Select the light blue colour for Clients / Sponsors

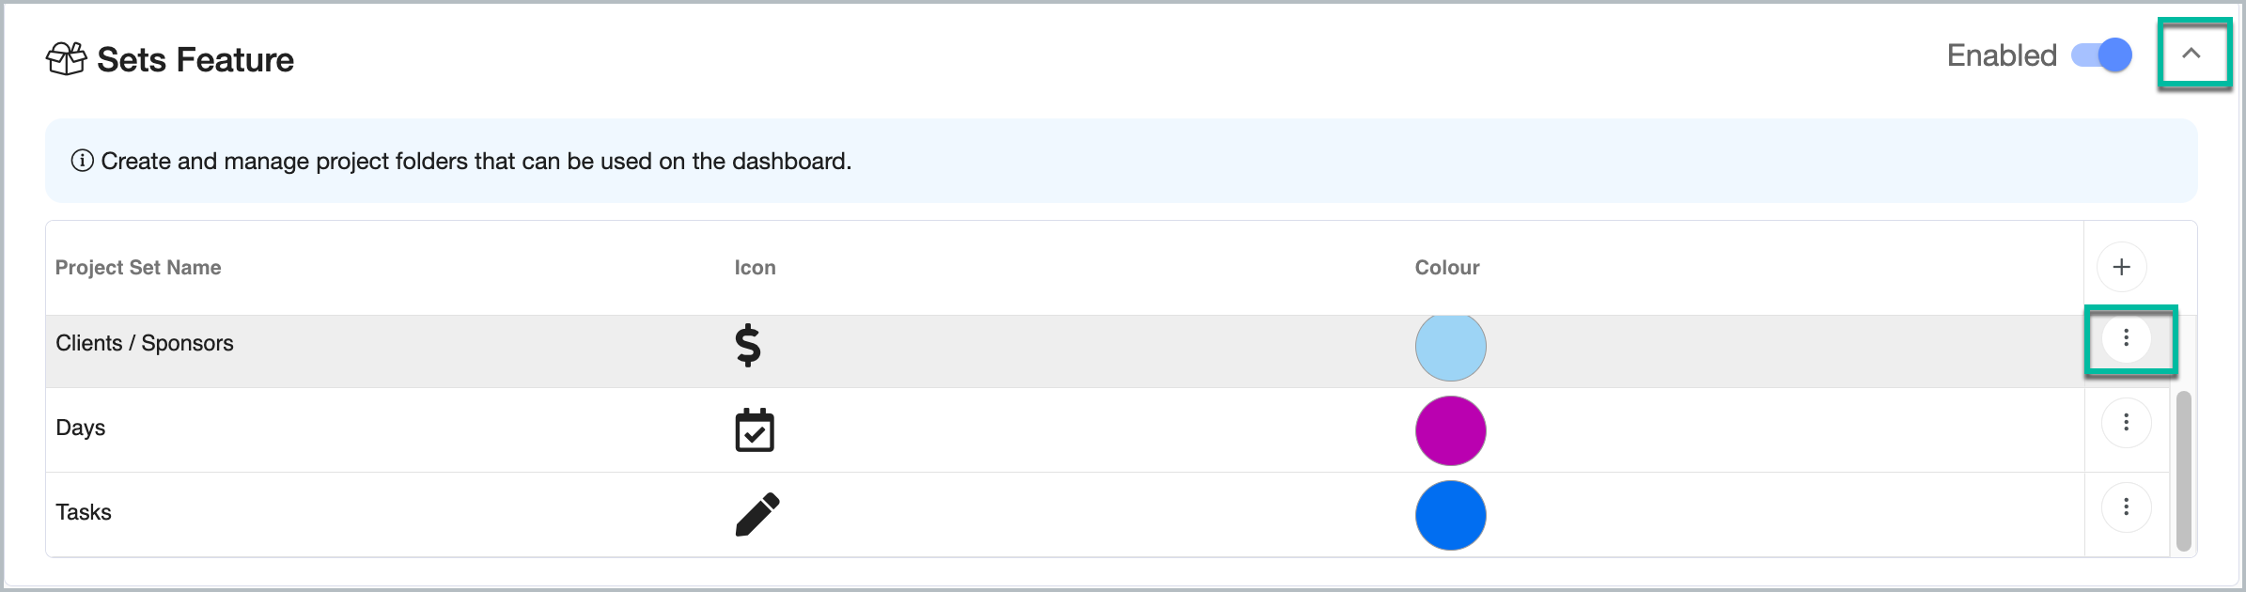pos(1451,346)
